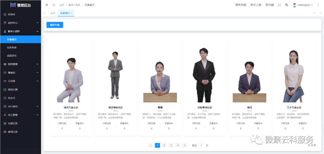This screenshot has width=324, height=154.
Task: Click the 共 20 条 total count text
Action: 312,145
